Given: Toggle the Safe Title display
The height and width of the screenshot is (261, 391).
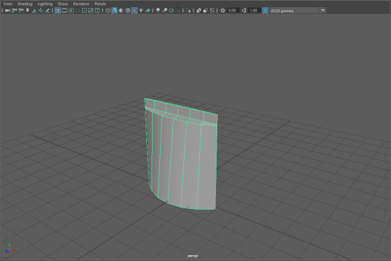Looking at the screenshot, I should (98, 10).
